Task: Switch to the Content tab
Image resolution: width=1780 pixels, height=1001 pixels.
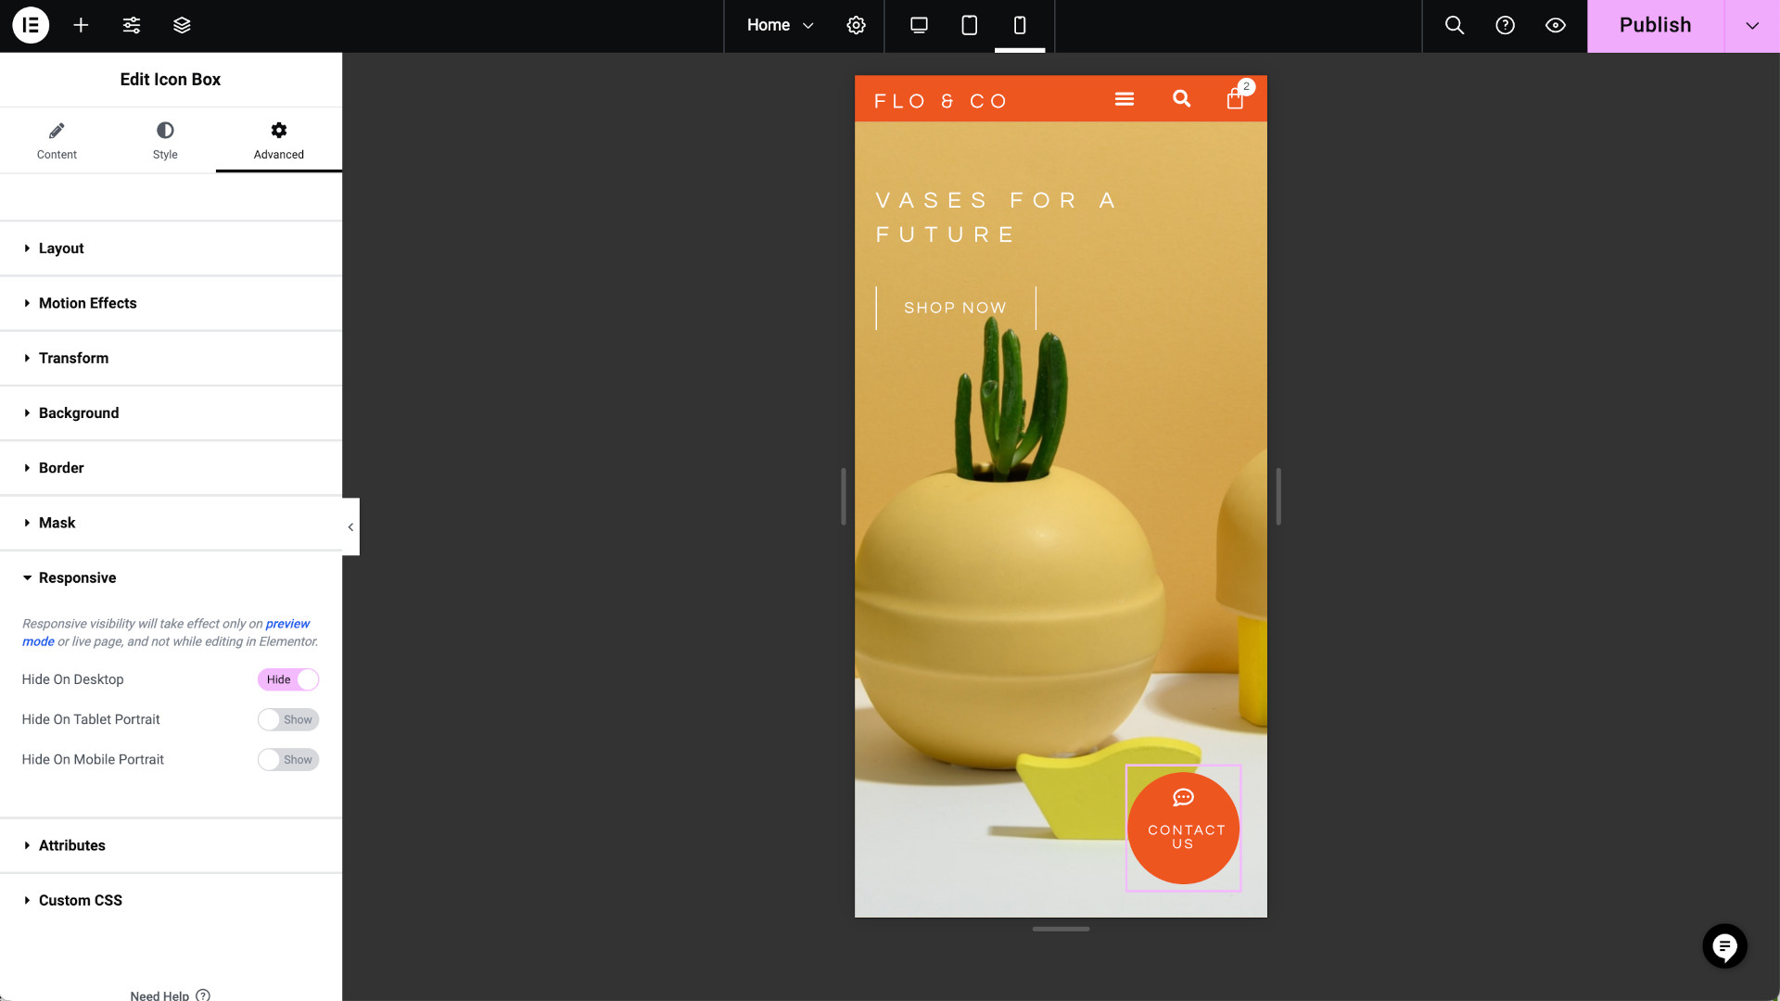Action: (x=57, y=140)
